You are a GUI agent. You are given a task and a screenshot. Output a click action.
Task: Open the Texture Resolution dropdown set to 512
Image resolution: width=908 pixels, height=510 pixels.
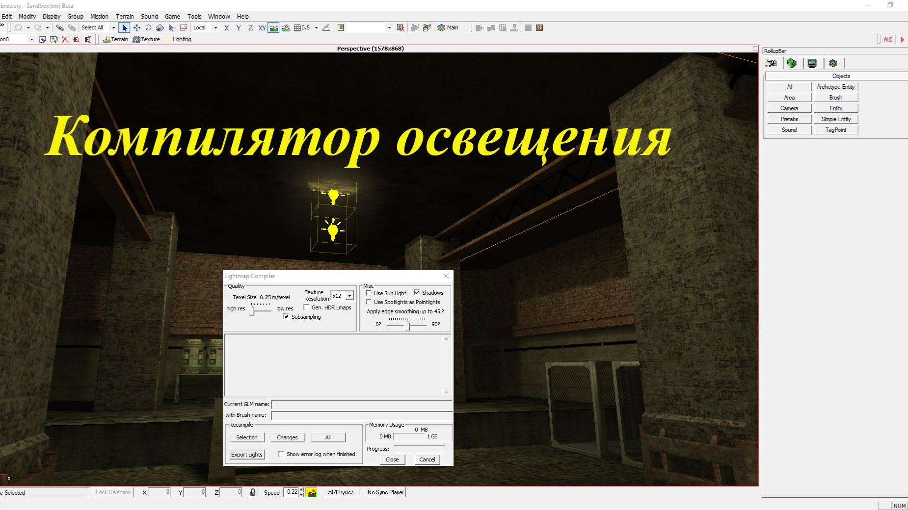pyautogui.click(x=348, y=295)
